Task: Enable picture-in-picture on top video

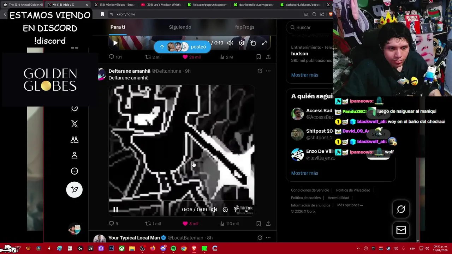Action: (253, 43)
